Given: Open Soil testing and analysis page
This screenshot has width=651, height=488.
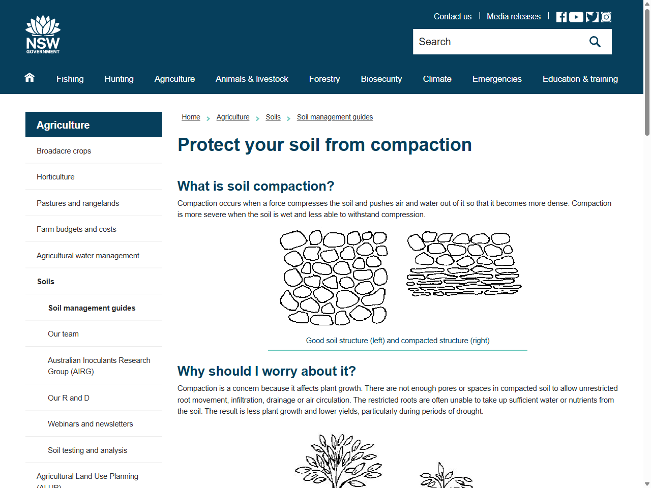Looking at the screenshot, I should [x=87, y=450].
